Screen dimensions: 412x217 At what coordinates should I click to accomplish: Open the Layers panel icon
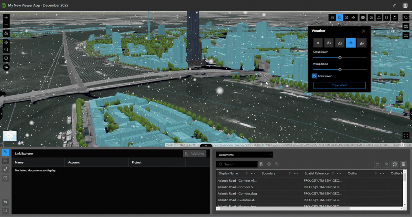point(387,17)
